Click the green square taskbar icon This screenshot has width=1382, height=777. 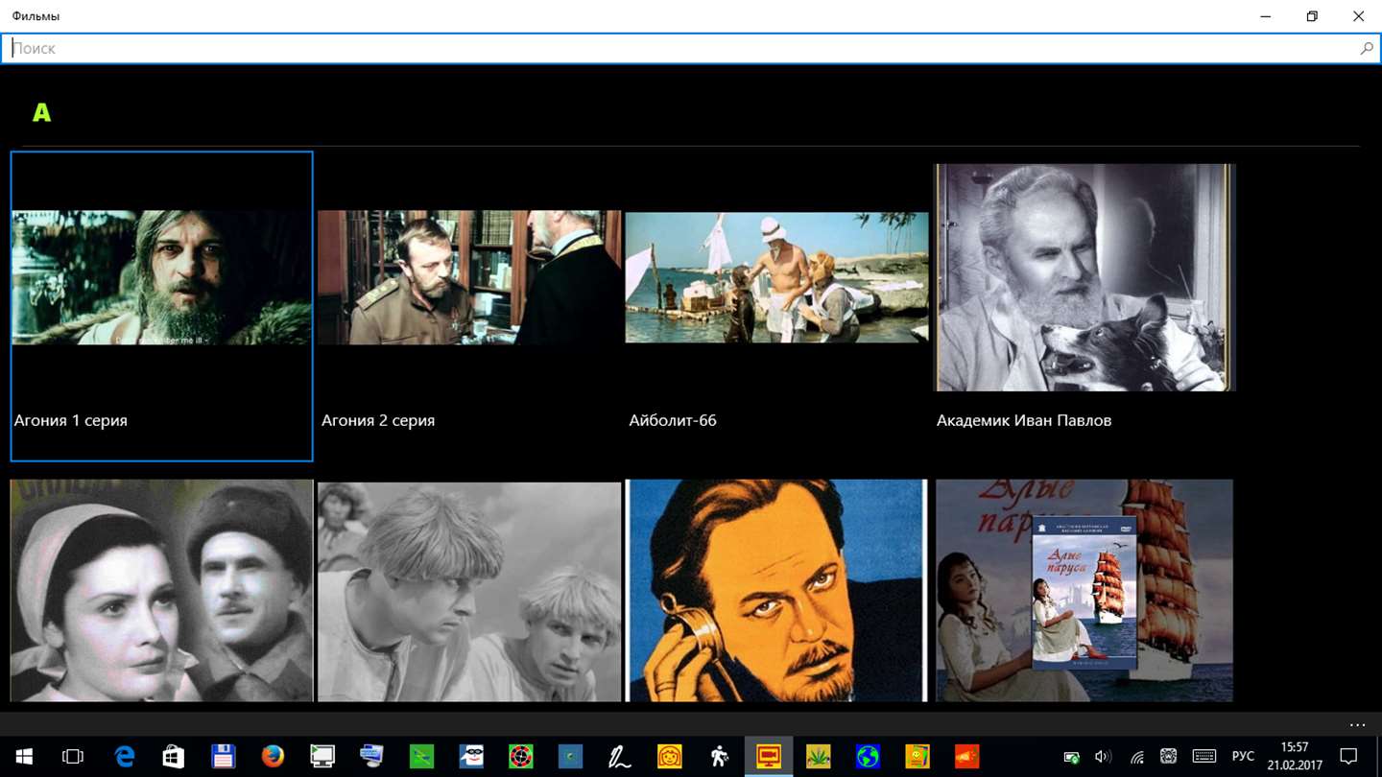(421, 757)
